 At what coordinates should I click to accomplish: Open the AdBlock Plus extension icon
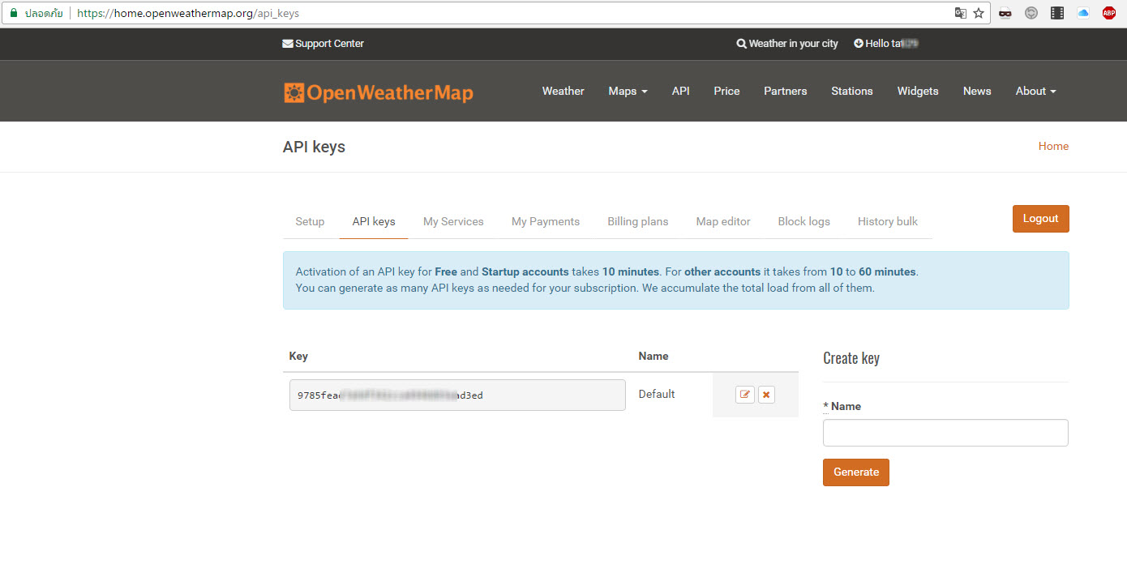point(1109,13)
